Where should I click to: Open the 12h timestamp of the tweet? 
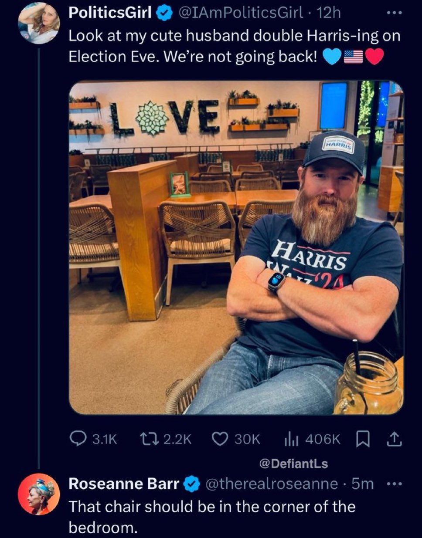tap(329, 14)
